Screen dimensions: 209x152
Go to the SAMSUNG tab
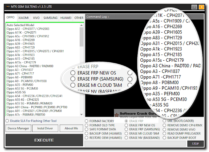[x=50, y=18]
